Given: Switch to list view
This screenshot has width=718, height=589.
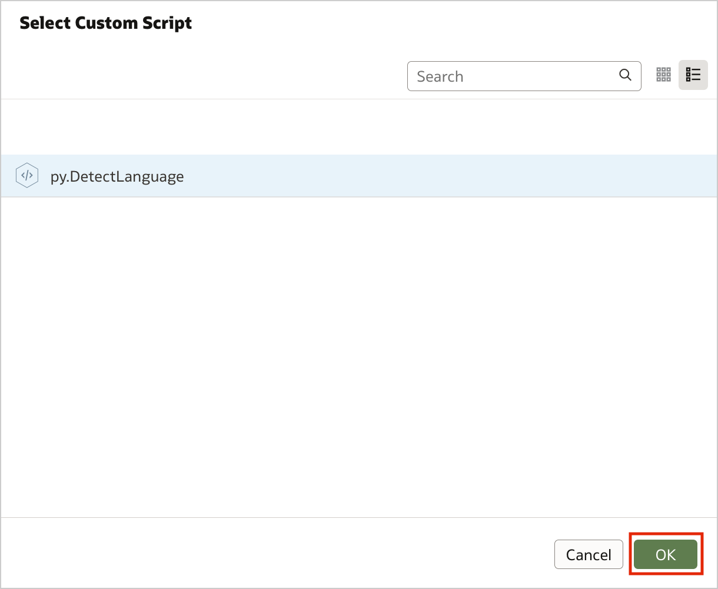Looking at the screenshot, I should pos(693,75).
